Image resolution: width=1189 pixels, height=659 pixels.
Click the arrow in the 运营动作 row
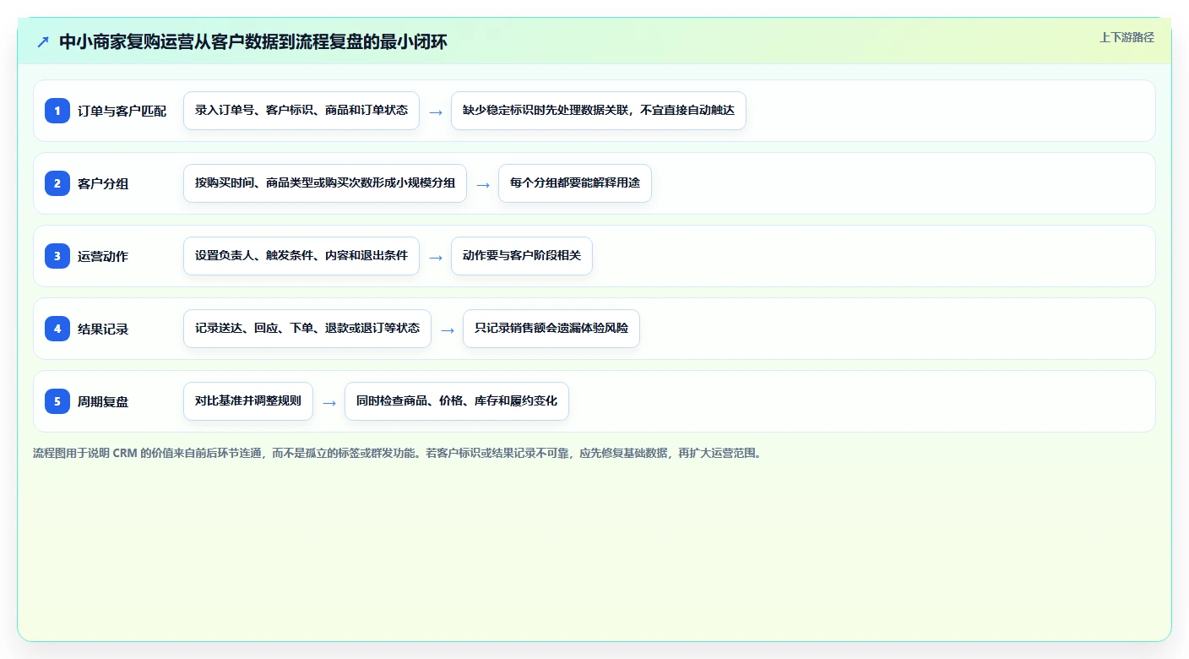436,257
